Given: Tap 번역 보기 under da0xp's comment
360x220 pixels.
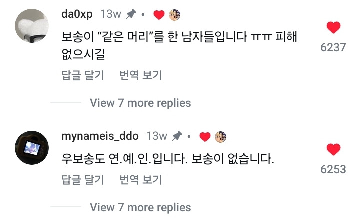Looking at the screenshot, I should (141, 76).
